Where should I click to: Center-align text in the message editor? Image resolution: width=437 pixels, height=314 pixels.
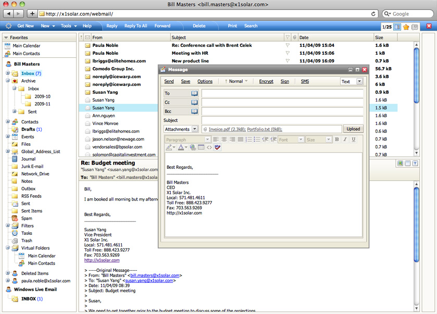[224, 140]
